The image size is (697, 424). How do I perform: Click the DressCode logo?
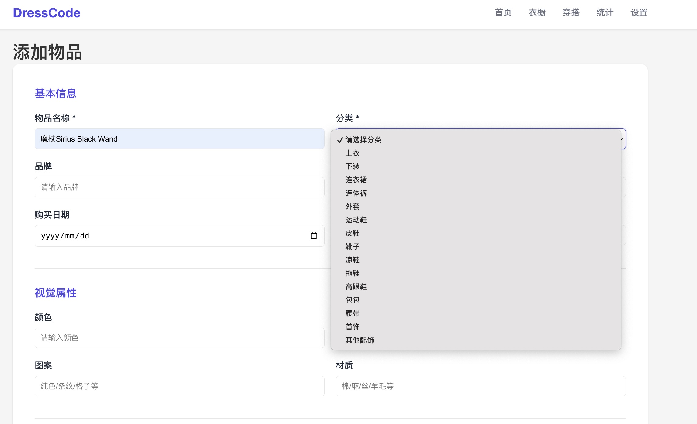click(x=47, y=13)
